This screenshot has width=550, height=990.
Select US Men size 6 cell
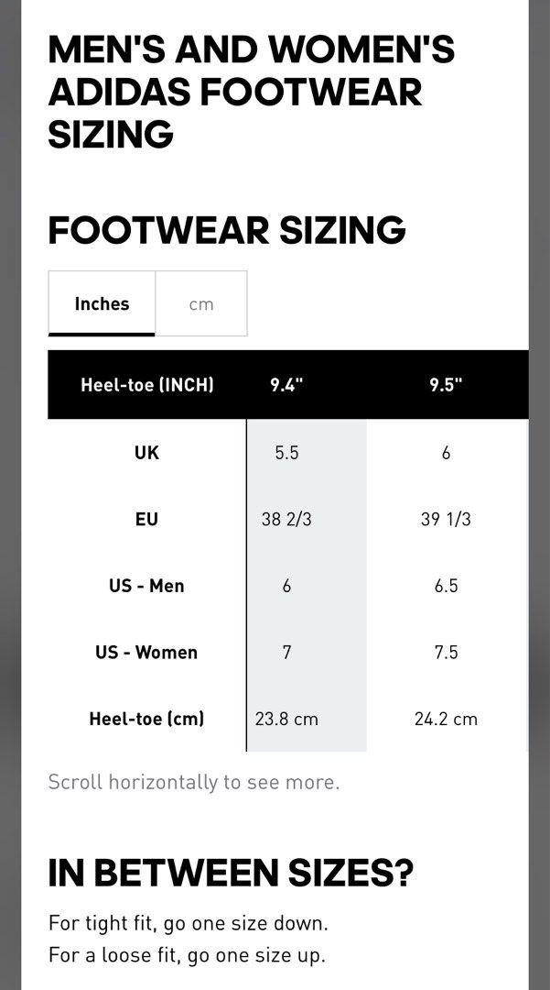(286, 586)
